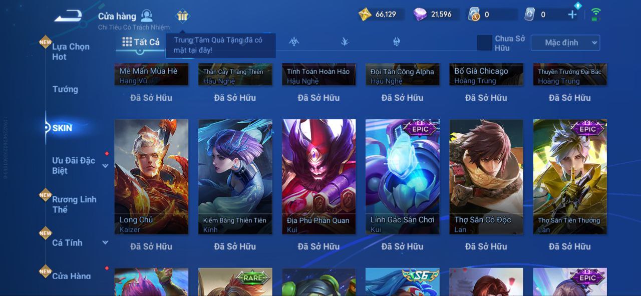Toggle the Chưa Sở Hữu checkbox
Screen dimensions: 641x296
pyautogui.click(x=484, y=43)
